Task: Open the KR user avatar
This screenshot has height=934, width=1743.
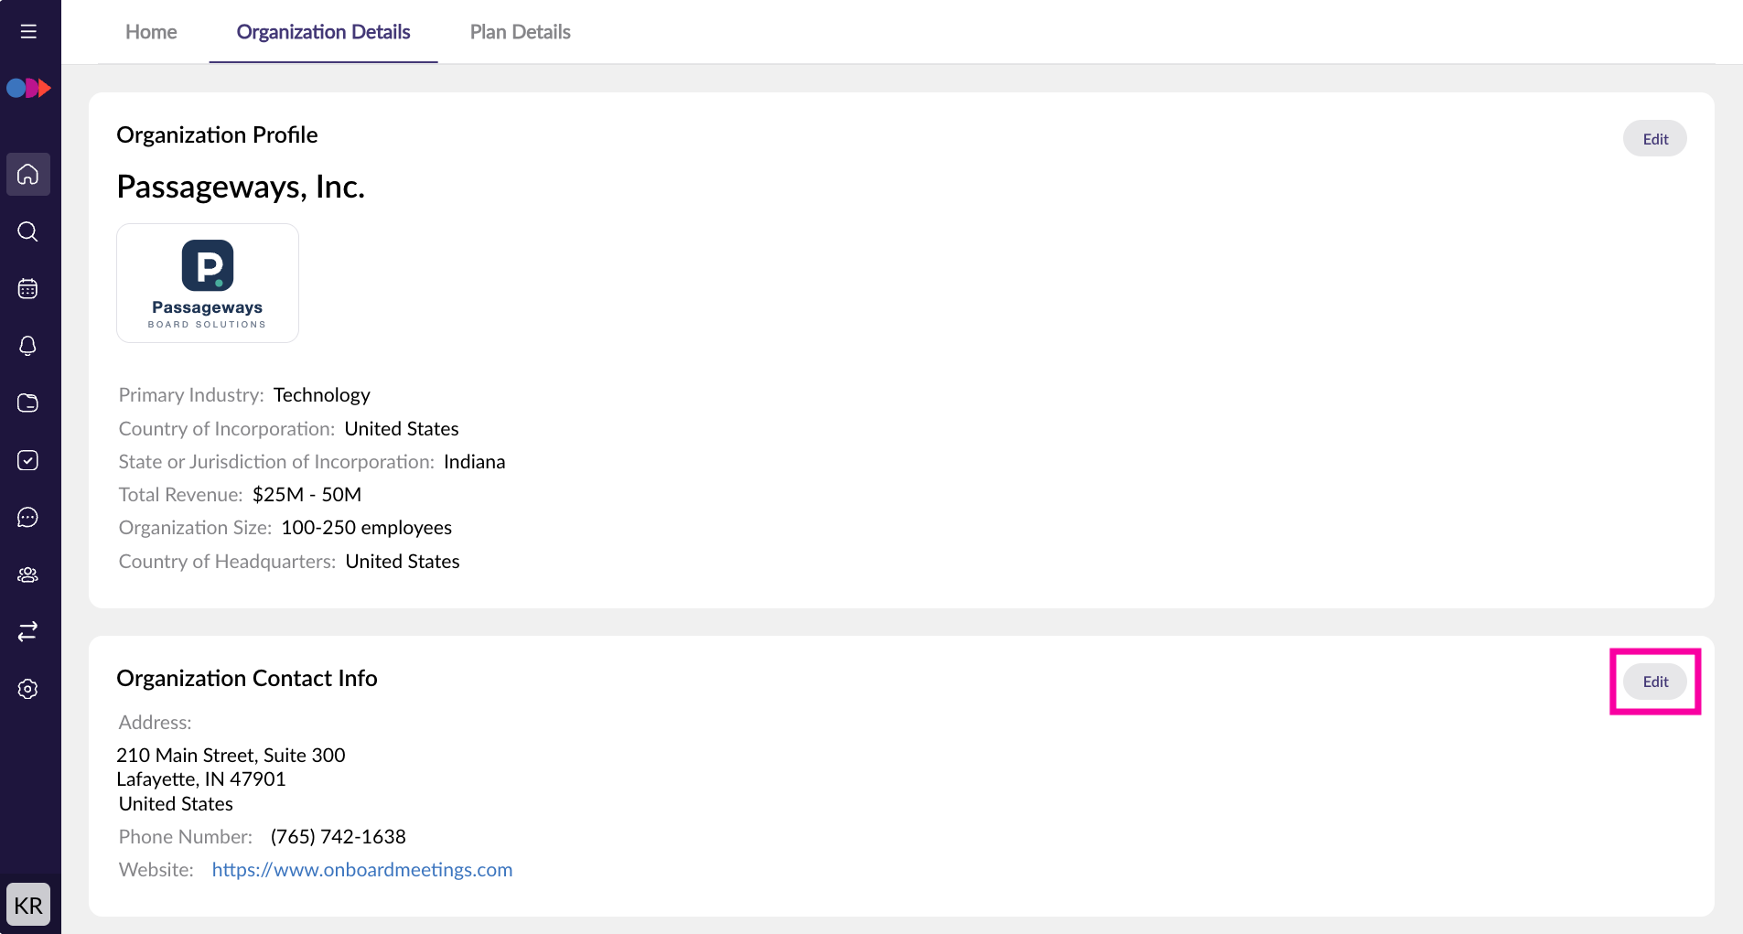Action: (28, 905)
